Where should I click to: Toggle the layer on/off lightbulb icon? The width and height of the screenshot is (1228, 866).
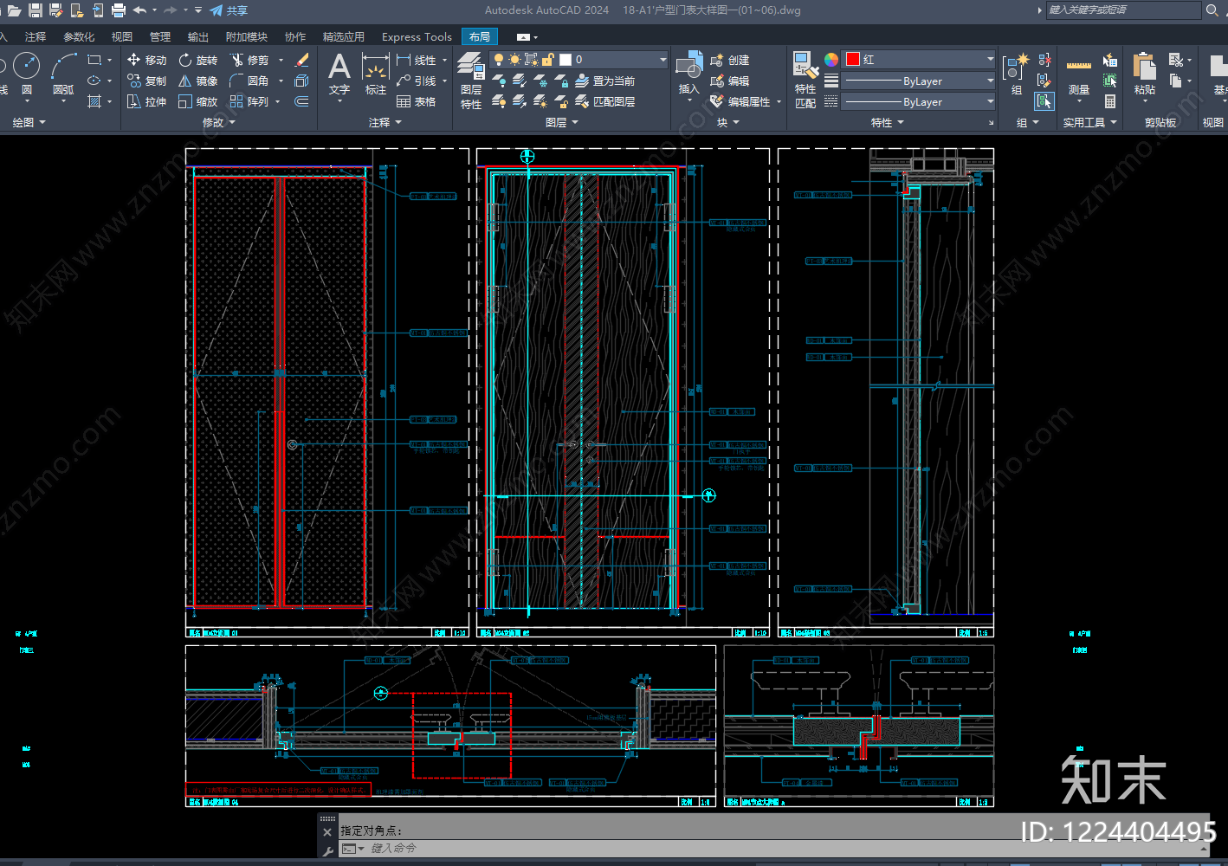pyautogui.click(x=498, y=60)
